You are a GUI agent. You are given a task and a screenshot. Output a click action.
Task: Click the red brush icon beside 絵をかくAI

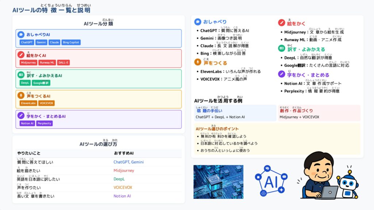point(21,55)
